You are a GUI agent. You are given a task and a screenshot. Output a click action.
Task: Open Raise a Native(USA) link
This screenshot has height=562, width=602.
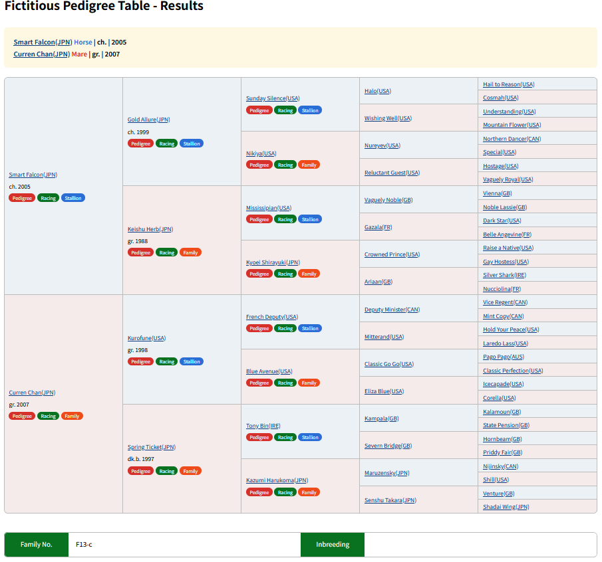tap(508, 248)
